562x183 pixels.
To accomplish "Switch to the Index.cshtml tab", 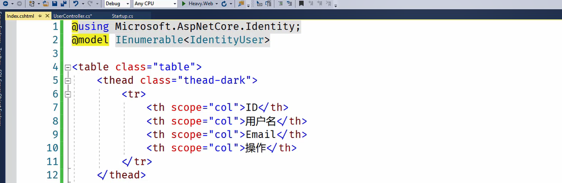I will 21,16.
